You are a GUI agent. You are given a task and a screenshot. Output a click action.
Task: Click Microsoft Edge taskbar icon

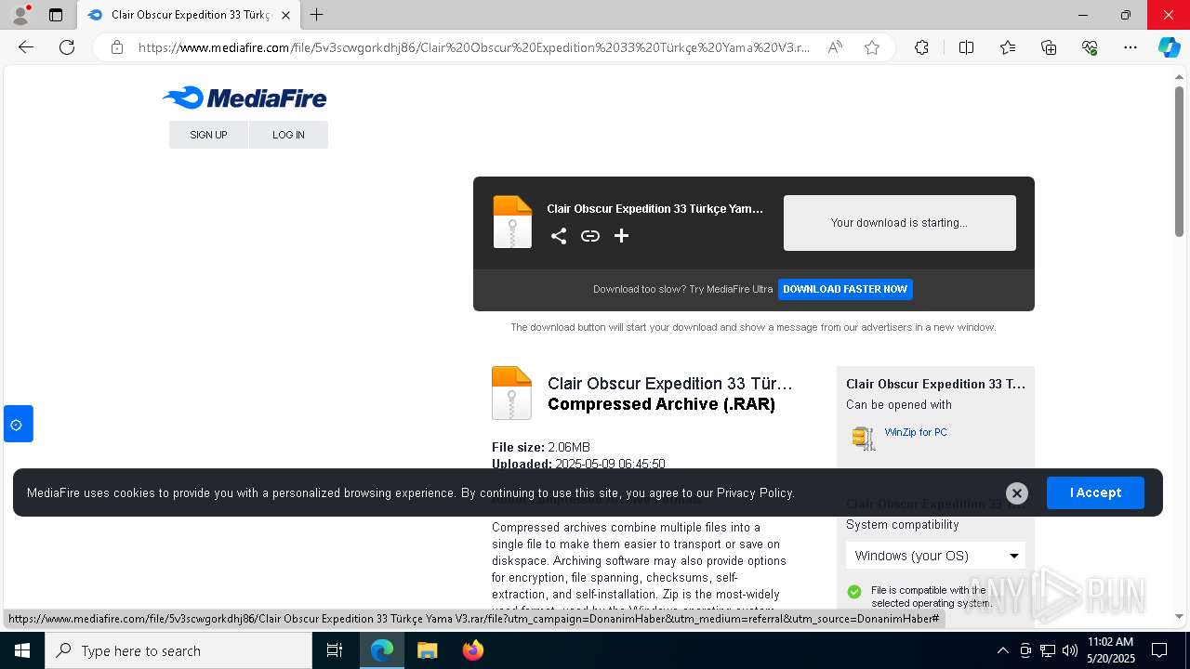point(382,650)
